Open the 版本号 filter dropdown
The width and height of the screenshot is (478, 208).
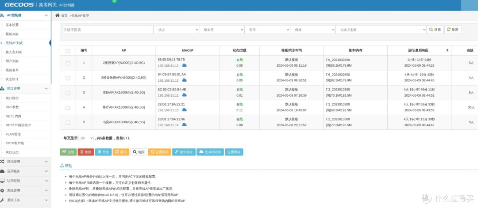222,30
